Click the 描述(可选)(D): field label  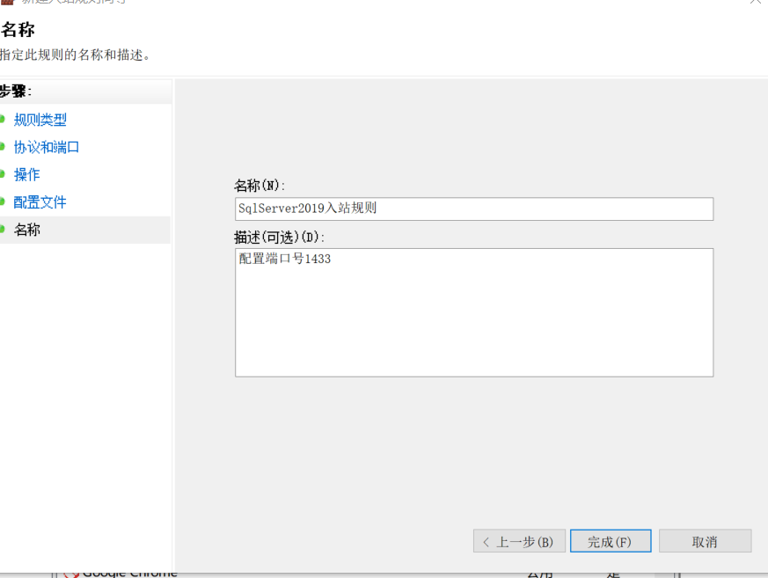click(x=279, y=238)
